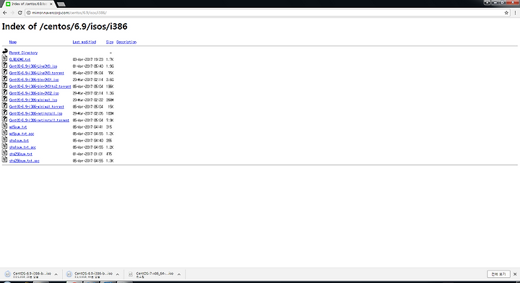Click the CentOS-7-x86_64 iso download item
Image resolution: width=520 pixels, height=283 pixels.
[x=155, y=274]
